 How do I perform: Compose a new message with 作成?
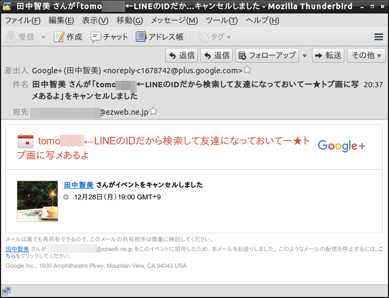click(68, 37)
